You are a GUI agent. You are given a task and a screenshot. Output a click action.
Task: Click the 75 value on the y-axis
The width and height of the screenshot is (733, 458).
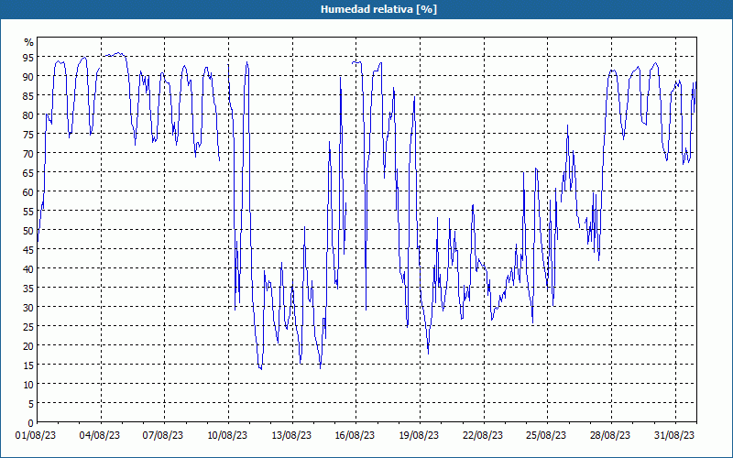[28, 134]
